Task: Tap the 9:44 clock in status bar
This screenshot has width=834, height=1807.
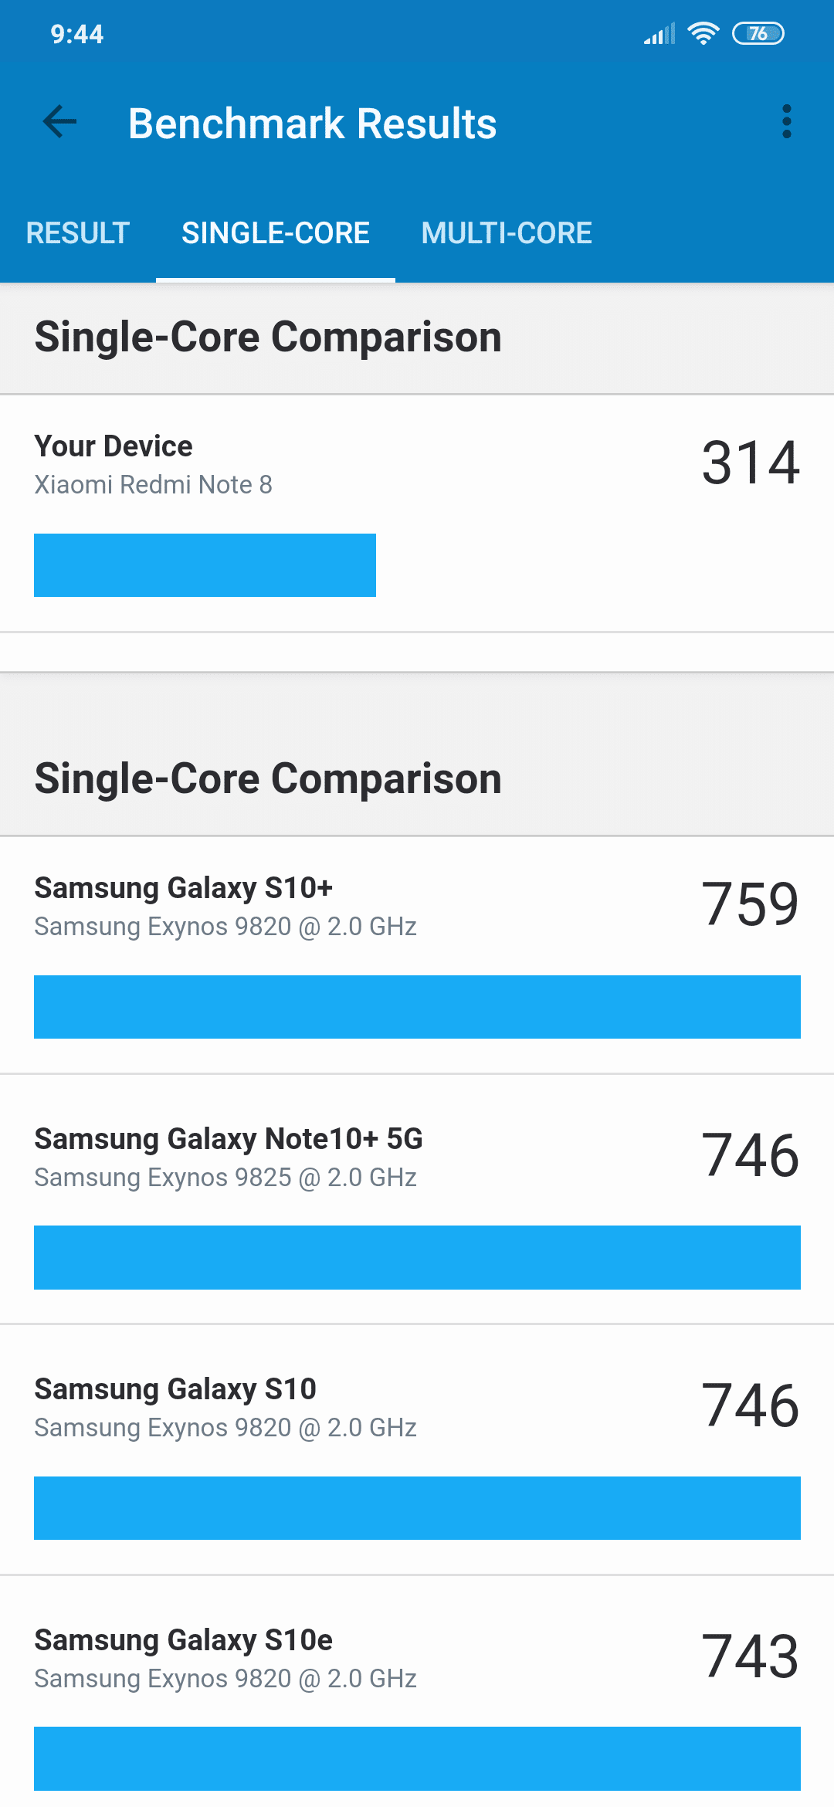Action: [76, 34]
